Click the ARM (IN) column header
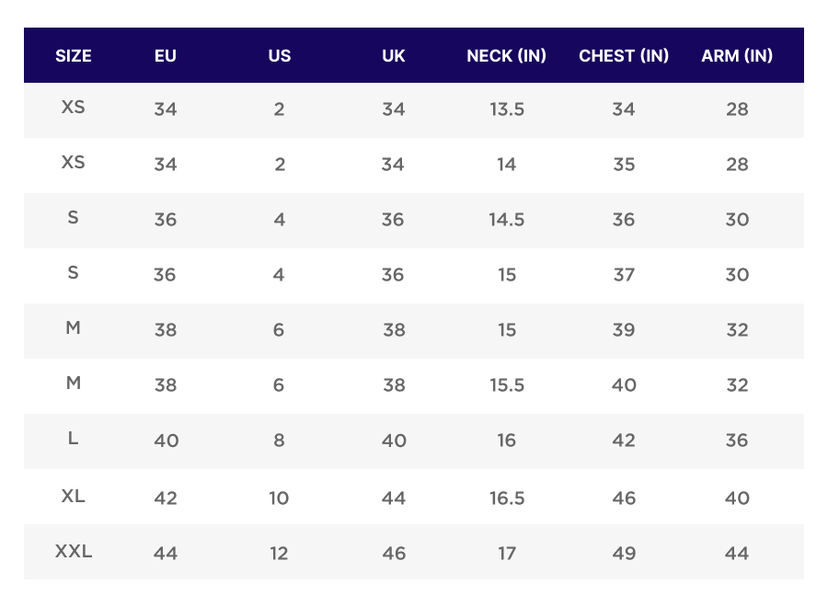 tap(737, 55)
